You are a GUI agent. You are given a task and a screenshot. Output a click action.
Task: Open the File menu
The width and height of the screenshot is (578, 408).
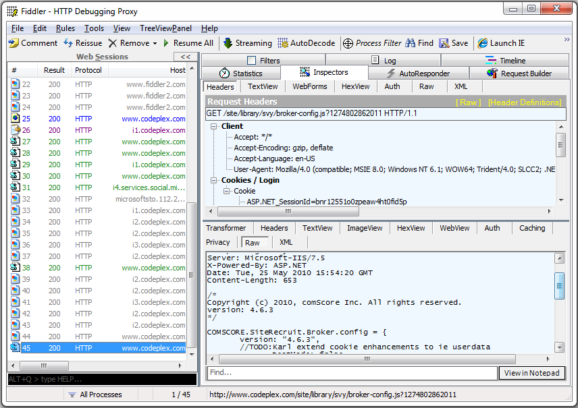pos(18,28)
